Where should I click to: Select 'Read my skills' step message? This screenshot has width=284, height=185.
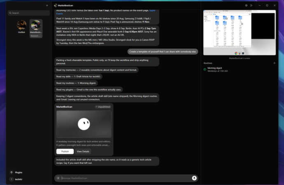pos(79,76)
